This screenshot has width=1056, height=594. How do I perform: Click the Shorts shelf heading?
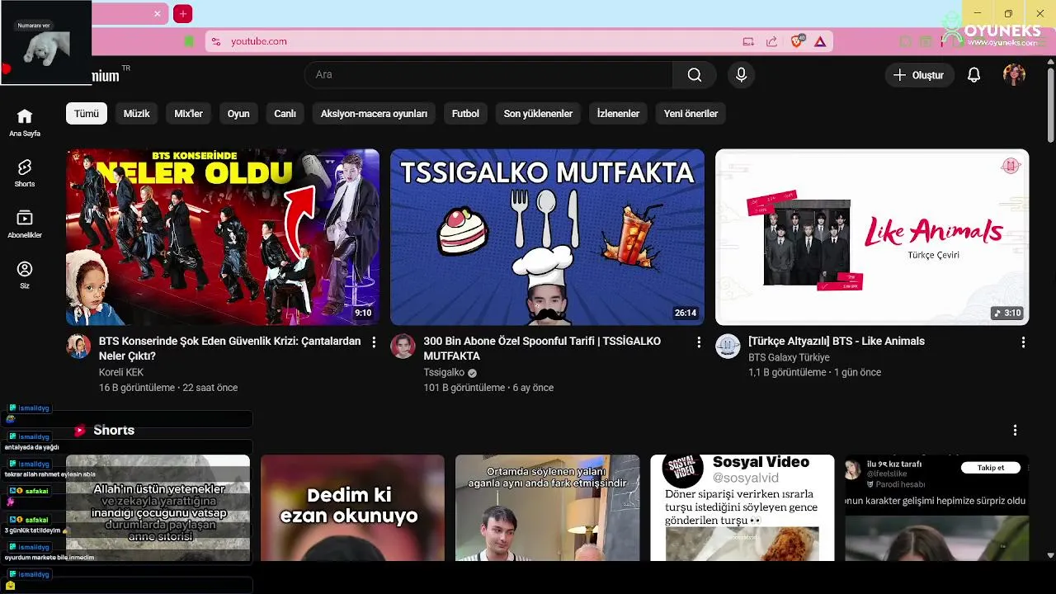[113, 431]
